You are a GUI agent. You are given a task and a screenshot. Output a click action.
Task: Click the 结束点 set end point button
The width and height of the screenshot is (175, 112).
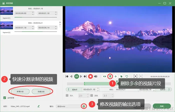click(x=163, y=89)
